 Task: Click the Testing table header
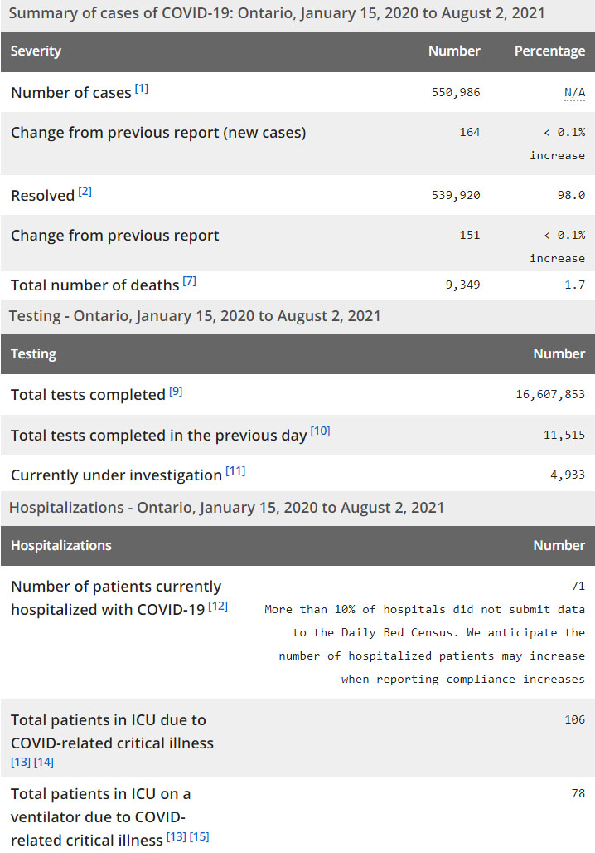click(x=33, y=354)
